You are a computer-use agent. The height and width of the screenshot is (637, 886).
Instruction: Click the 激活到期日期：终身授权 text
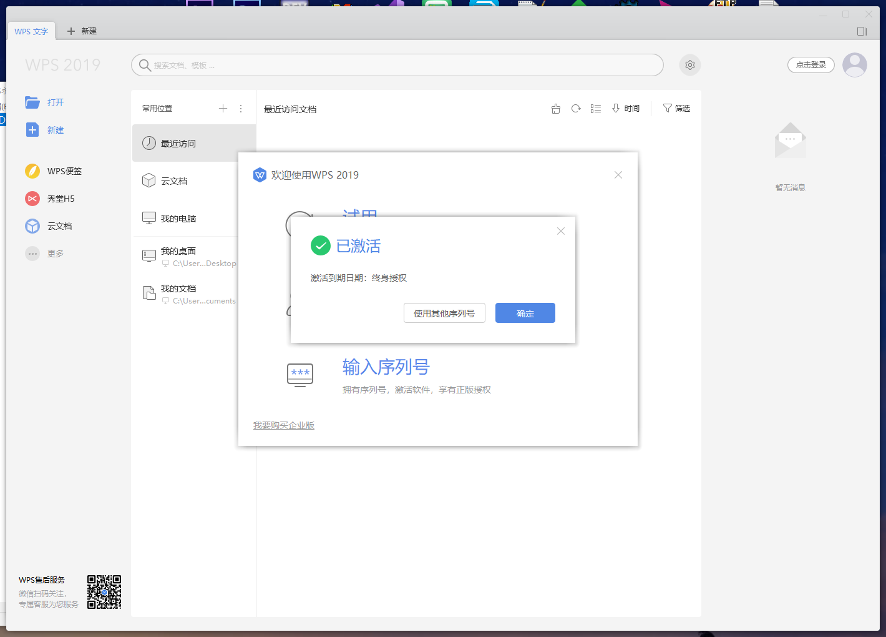click(x=359, y=278)
